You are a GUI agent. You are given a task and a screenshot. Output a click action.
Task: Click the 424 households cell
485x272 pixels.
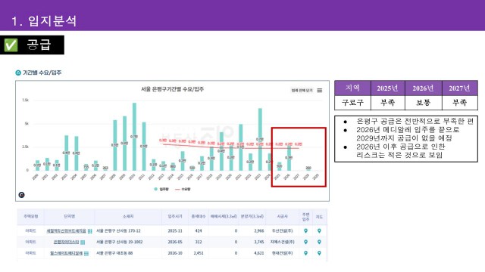tap(199, 230)
